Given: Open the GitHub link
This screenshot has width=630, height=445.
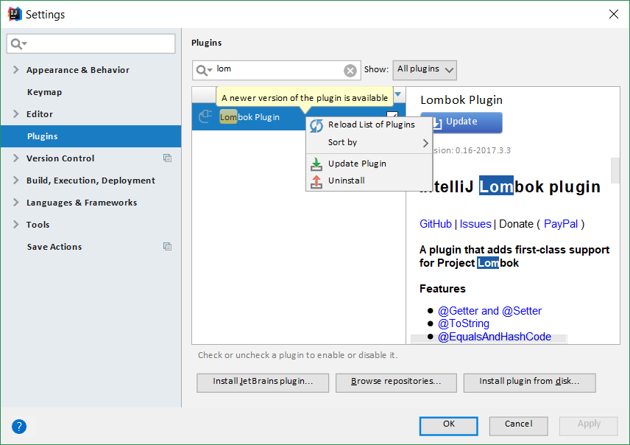Looking at the screenshot, I should [436, 224].
